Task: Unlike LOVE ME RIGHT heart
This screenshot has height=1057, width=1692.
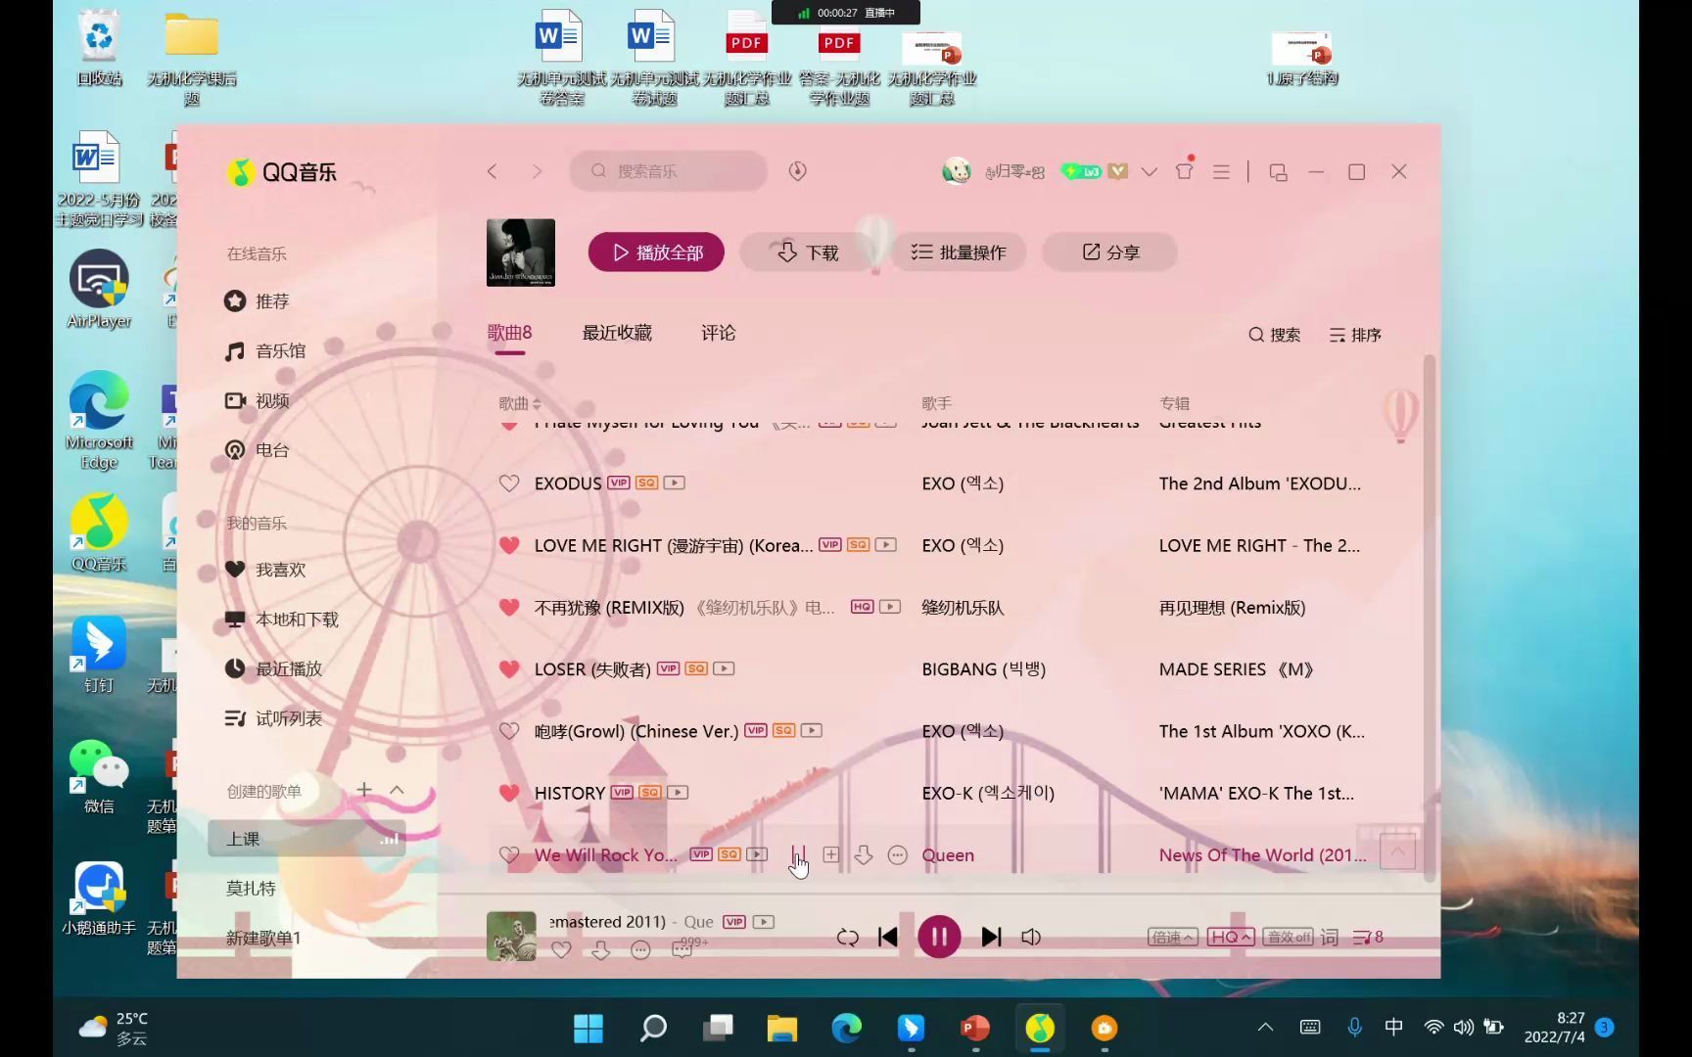Action: click(x=509, y=545)
